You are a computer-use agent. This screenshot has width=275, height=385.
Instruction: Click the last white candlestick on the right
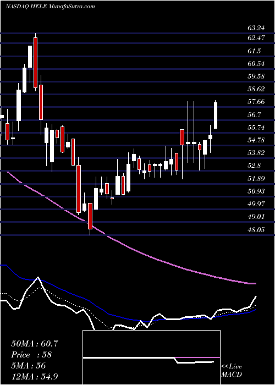pyautogui.click(x=216, y=114)
